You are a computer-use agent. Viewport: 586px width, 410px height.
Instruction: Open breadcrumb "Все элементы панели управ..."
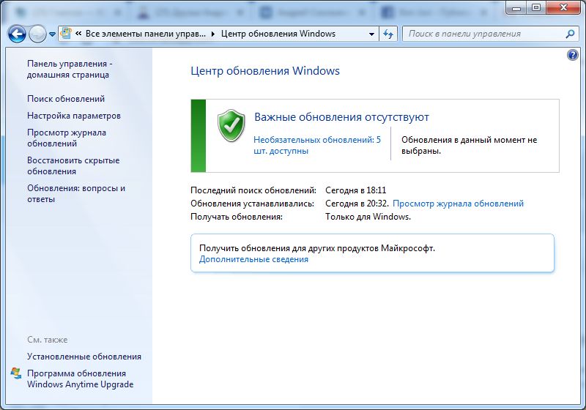pyautogui.click(x=146, y=34)
